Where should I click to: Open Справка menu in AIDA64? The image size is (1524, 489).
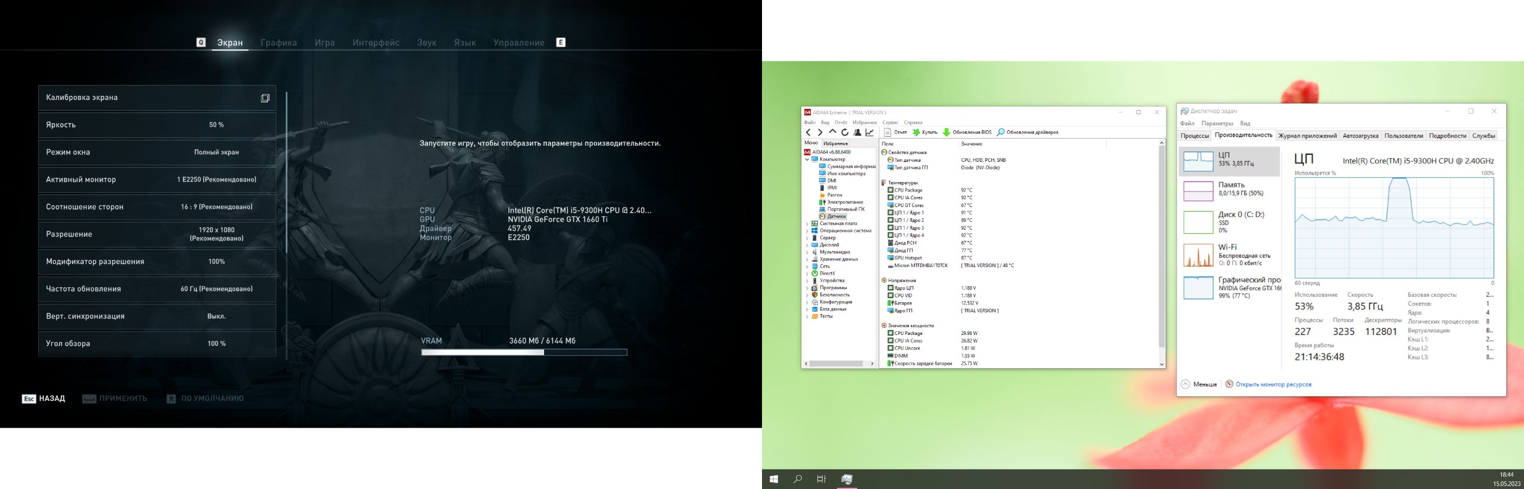coord(913,123)
